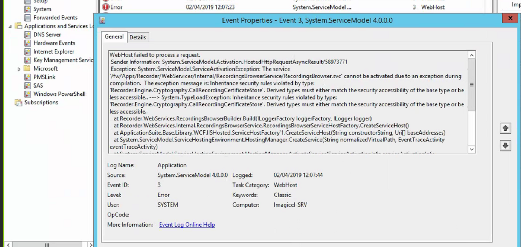Viewport: 521px width, 247px height.
Task: Click the SAS log icon
Action: (x=27, y=86)
